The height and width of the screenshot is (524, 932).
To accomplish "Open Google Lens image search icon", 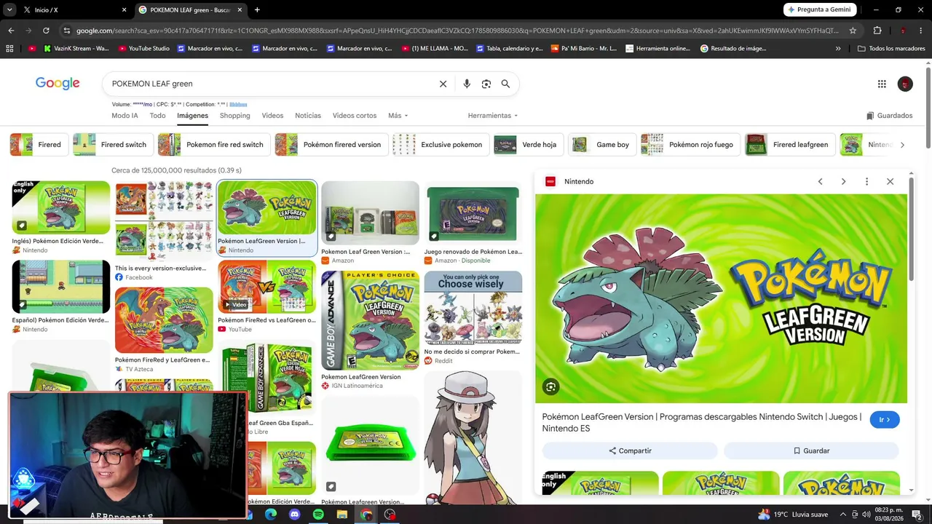I will tap(486, 84).
